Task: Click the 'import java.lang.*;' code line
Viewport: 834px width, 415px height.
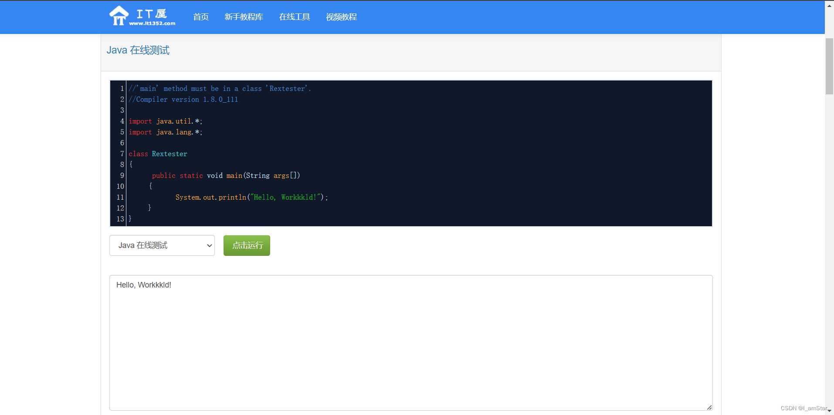Action: point(166,132)
